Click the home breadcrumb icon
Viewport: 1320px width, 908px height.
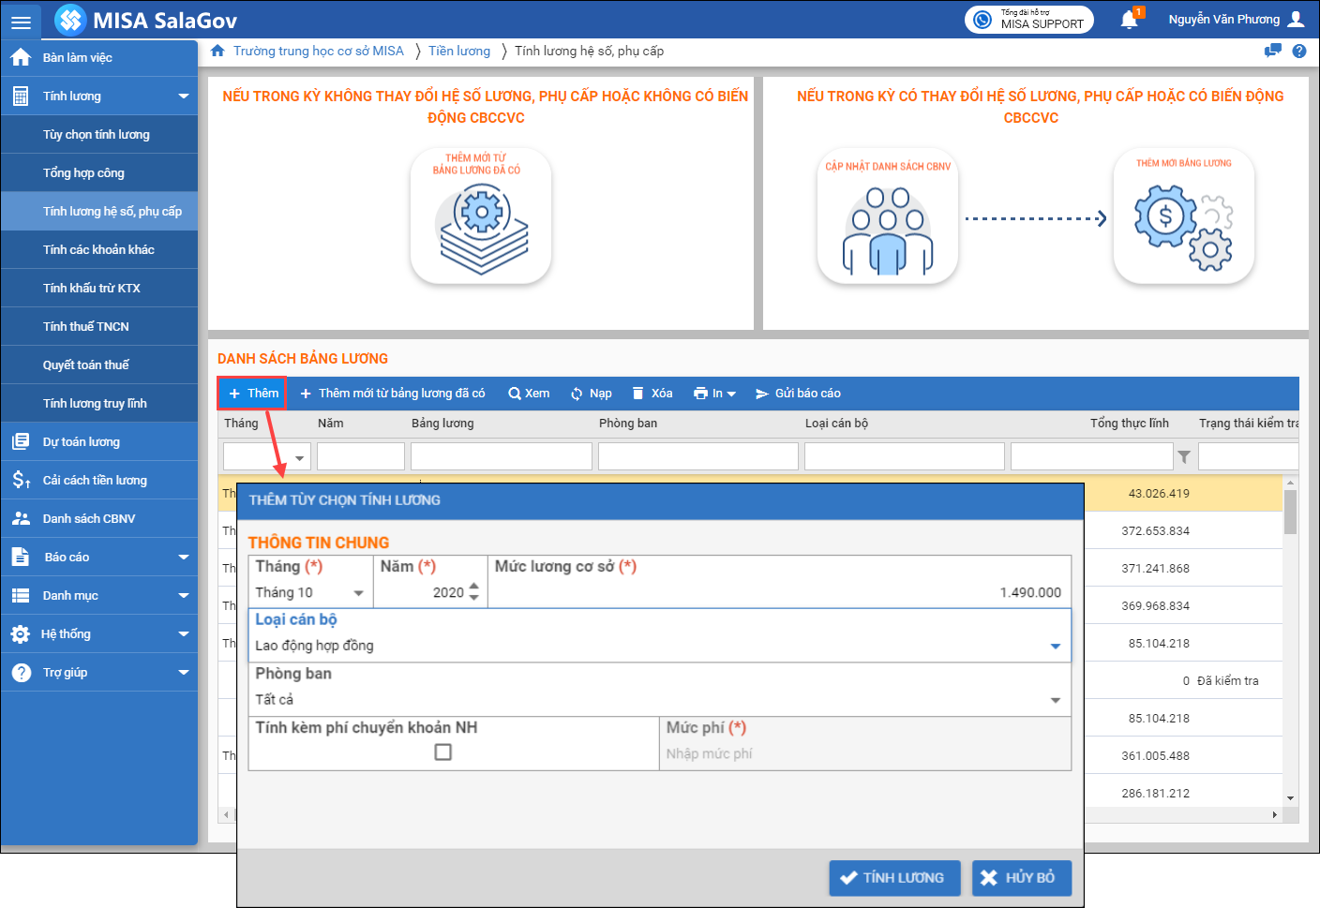tap(217, 51)
